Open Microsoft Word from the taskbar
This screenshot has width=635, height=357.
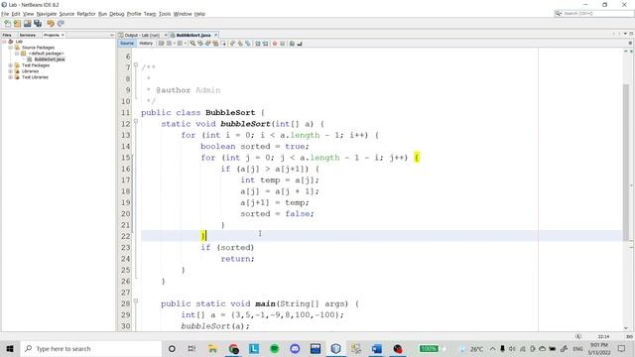point(377,348)
